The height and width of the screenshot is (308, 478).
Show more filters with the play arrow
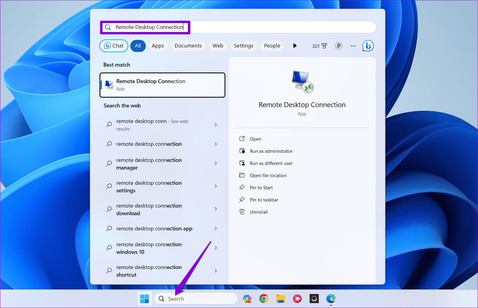point(295,46)
